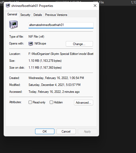Click the large NIF file icon
Image resolution: width=136 pixels, height=153 pixels.
pyautogui.click(x=13, y=24)
